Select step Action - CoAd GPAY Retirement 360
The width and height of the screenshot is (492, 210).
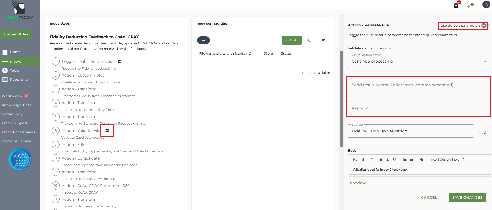pos(96,186)
